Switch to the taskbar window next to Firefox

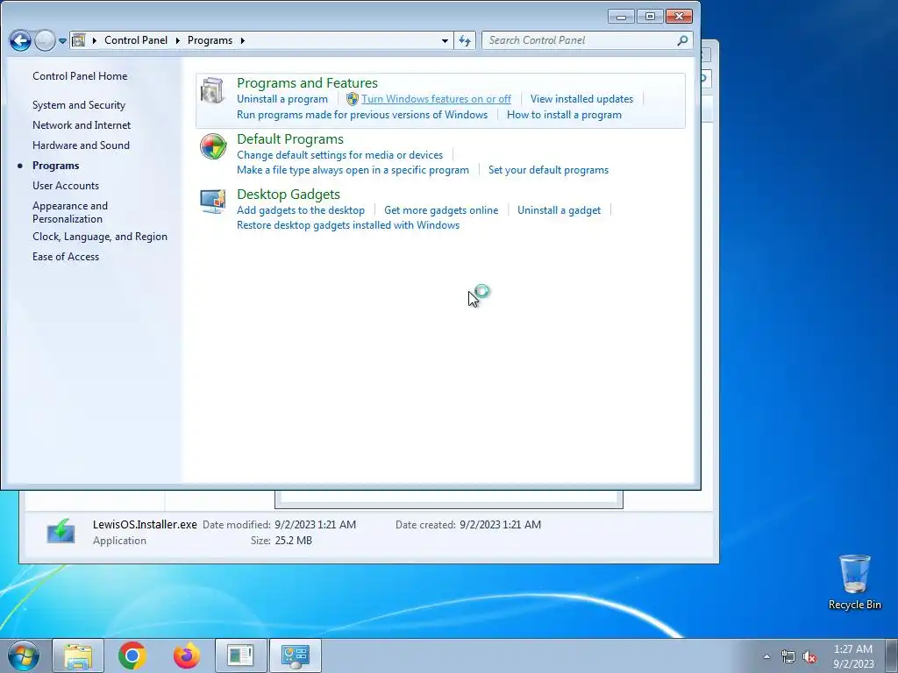(x=240, y=655)
